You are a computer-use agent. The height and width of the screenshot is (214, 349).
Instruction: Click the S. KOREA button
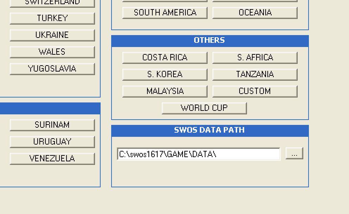coord(165,74)
